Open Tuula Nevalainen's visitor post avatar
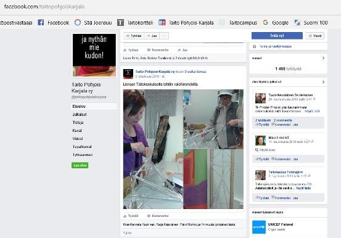 (x=260, y=98)
